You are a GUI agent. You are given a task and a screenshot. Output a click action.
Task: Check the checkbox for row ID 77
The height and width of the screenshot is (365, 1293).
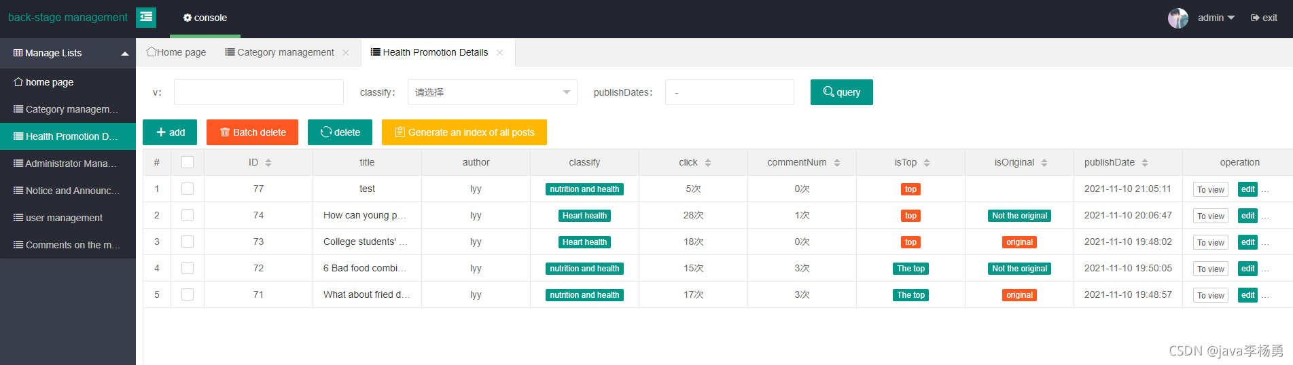(188, 189)
